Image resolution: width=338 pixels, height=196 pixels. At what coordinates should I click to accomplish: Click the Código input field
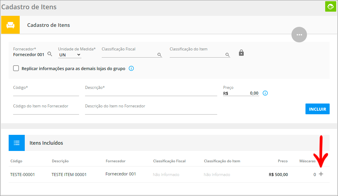click(x=46, y=92)
